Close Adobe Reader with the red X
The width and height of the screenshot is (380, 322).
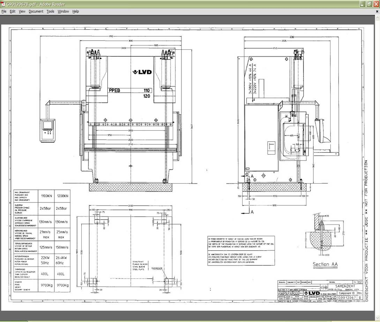pos(376,4)
